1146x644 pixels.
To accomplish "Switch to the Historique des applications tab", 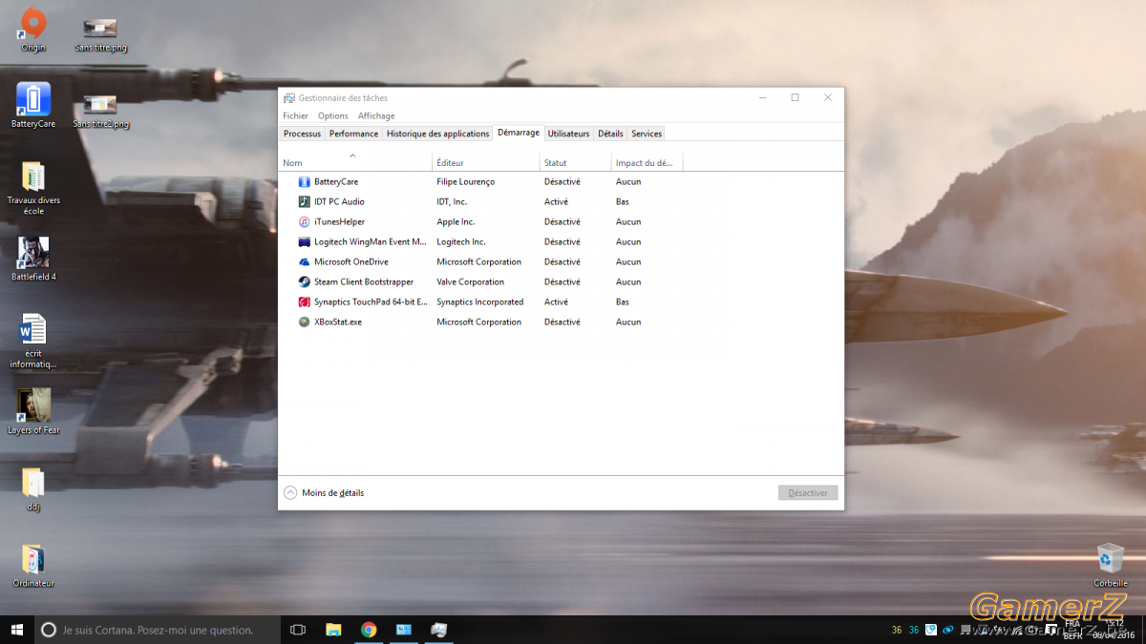I will 437,134.
